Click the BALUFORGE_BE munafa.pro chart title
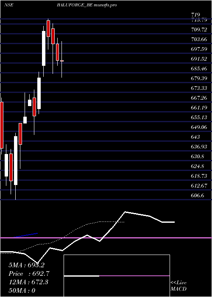The image size is (212, 297). pos(86,5)
